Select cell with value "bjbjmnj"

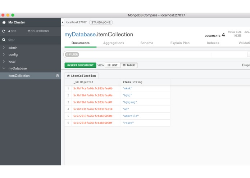(145, 102)
